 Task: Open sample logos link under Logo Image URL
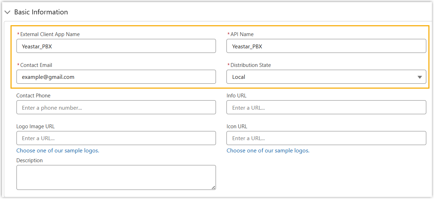(58, 151)
